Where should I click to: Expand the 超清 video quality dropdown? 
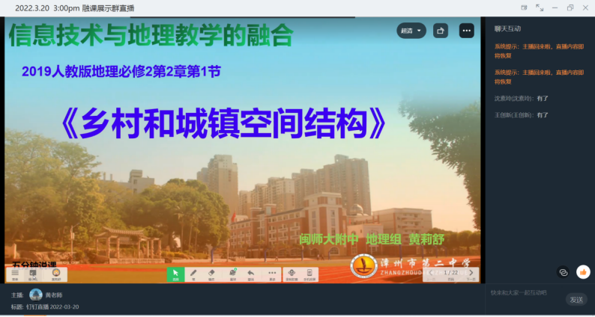coord(411,31)
